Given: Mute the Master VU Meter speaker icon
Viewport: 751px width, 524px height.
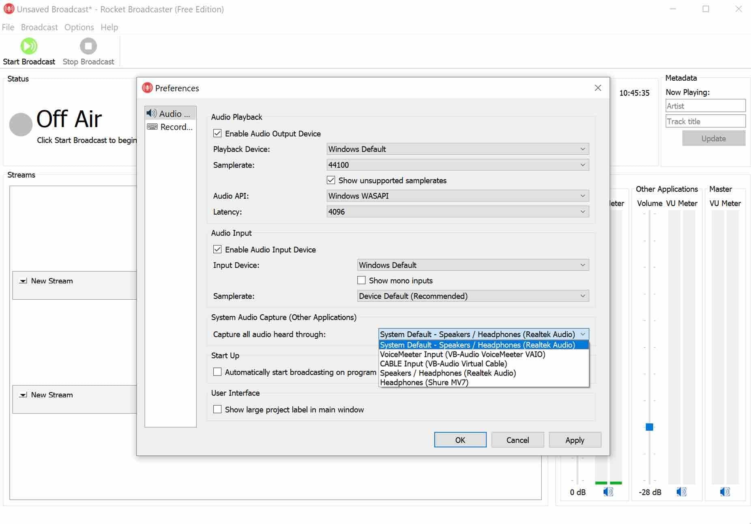Looking at the screenshot, I should [x=725, y=492].
